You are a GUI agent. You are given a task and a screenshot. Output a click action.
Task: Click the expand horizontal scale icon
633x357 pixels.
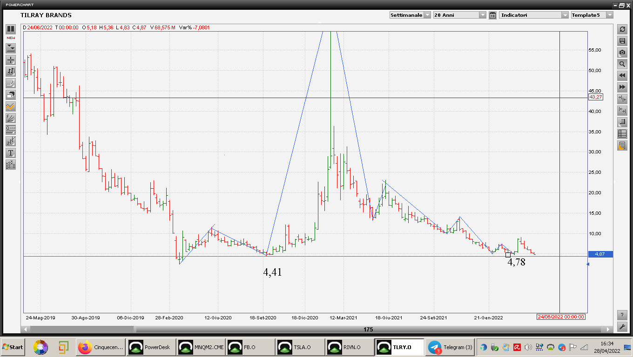tap(622, 111)
